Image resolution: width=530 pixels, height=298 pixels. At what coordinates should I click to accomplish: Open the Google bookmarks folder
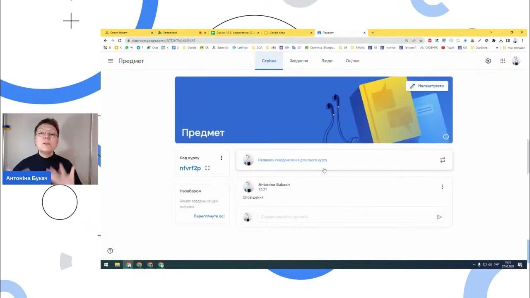click(x=189, y=48)
